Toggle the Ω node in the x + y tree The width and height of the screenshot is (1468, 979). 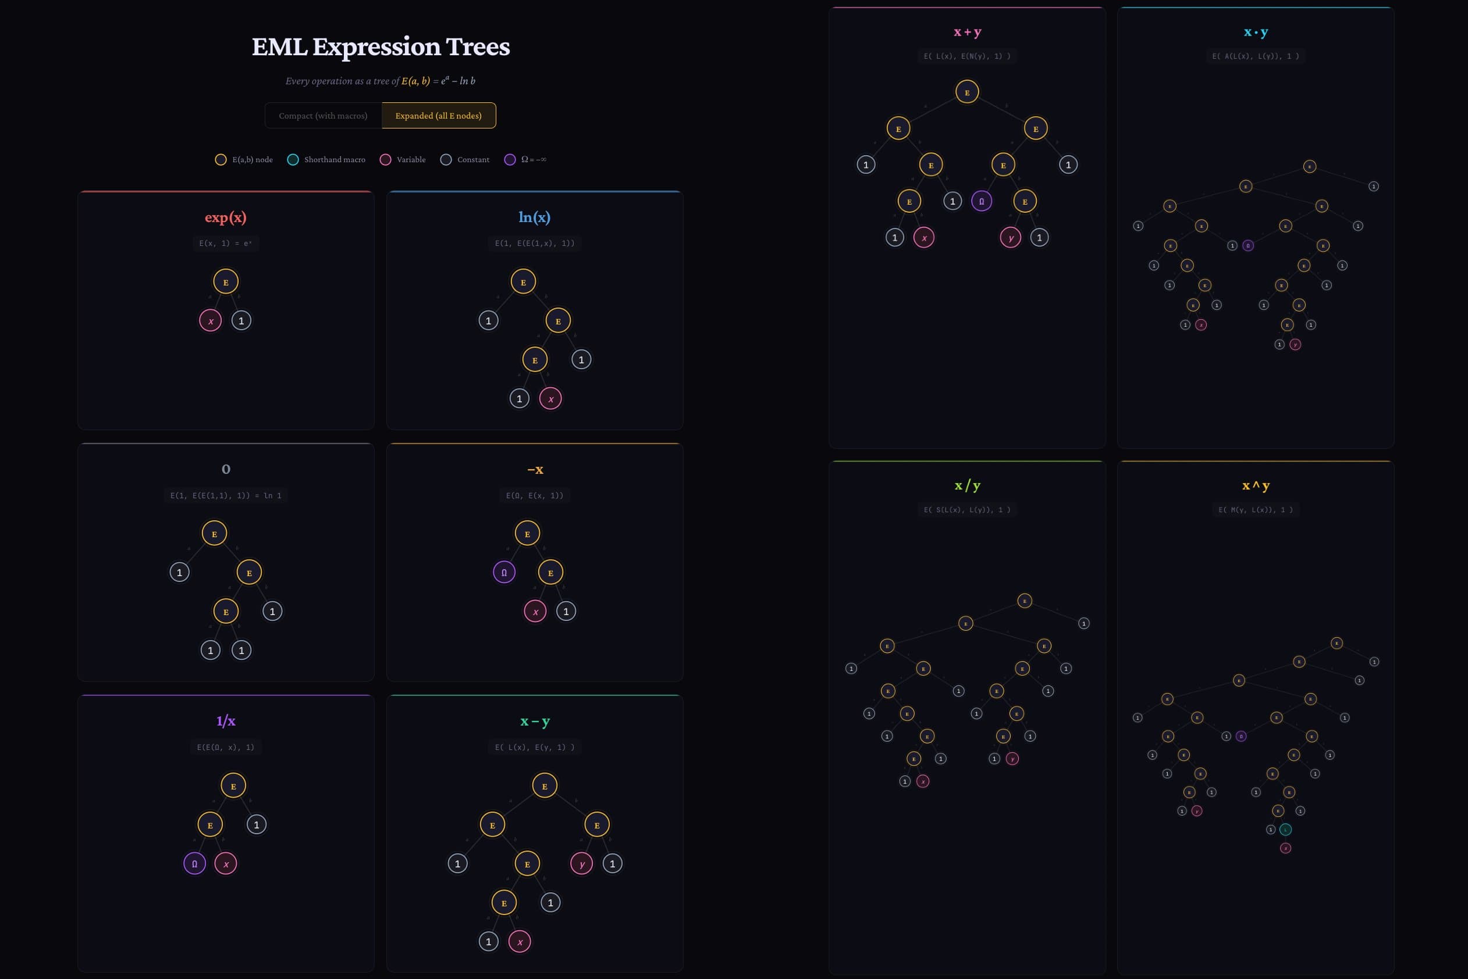[x=981, y=201]
